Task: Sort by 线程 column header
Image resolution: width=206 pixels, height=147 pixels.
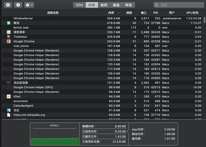Action: coord(129,13)
